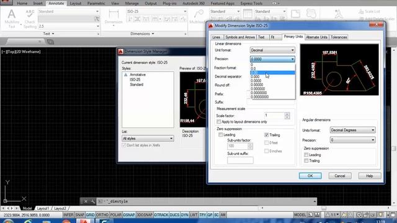
Task: Expand the Dimensions panel in ribbon
Action: click(142, 33)
